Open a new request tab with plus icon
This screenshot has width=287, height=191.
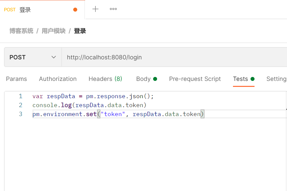click(95, 9)
